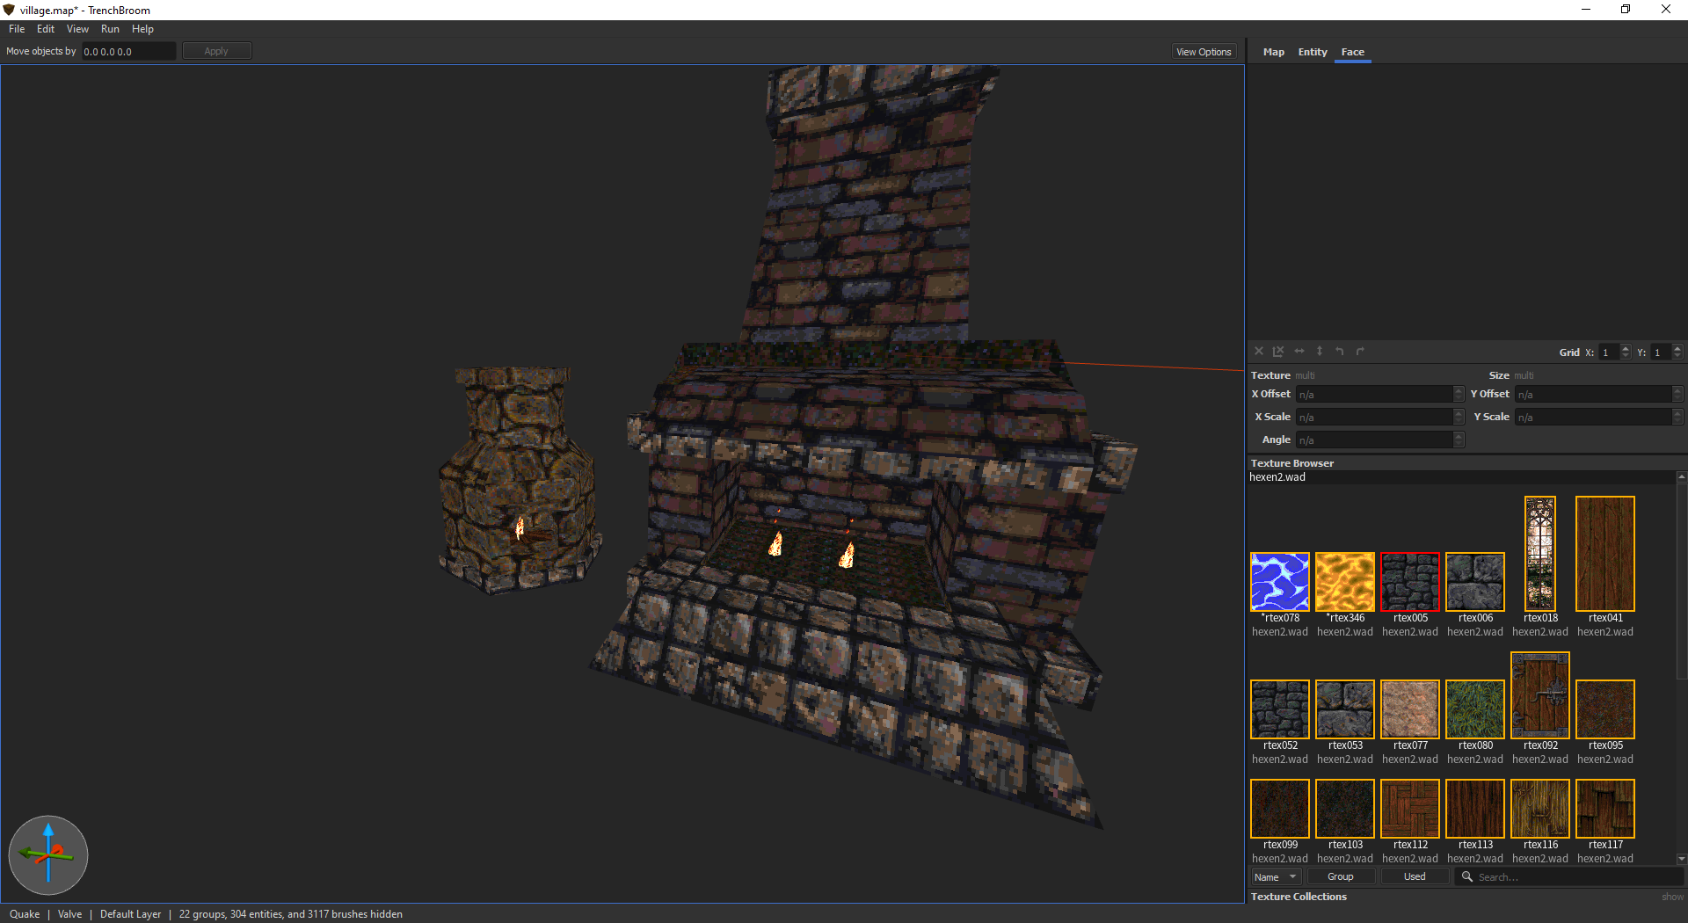
Task: Select the rtex080 grass texture
Action: [1475, 709]
